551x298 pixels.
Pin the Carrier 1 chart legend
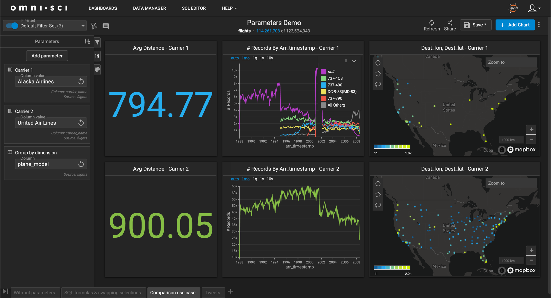[x=346, y=61]
